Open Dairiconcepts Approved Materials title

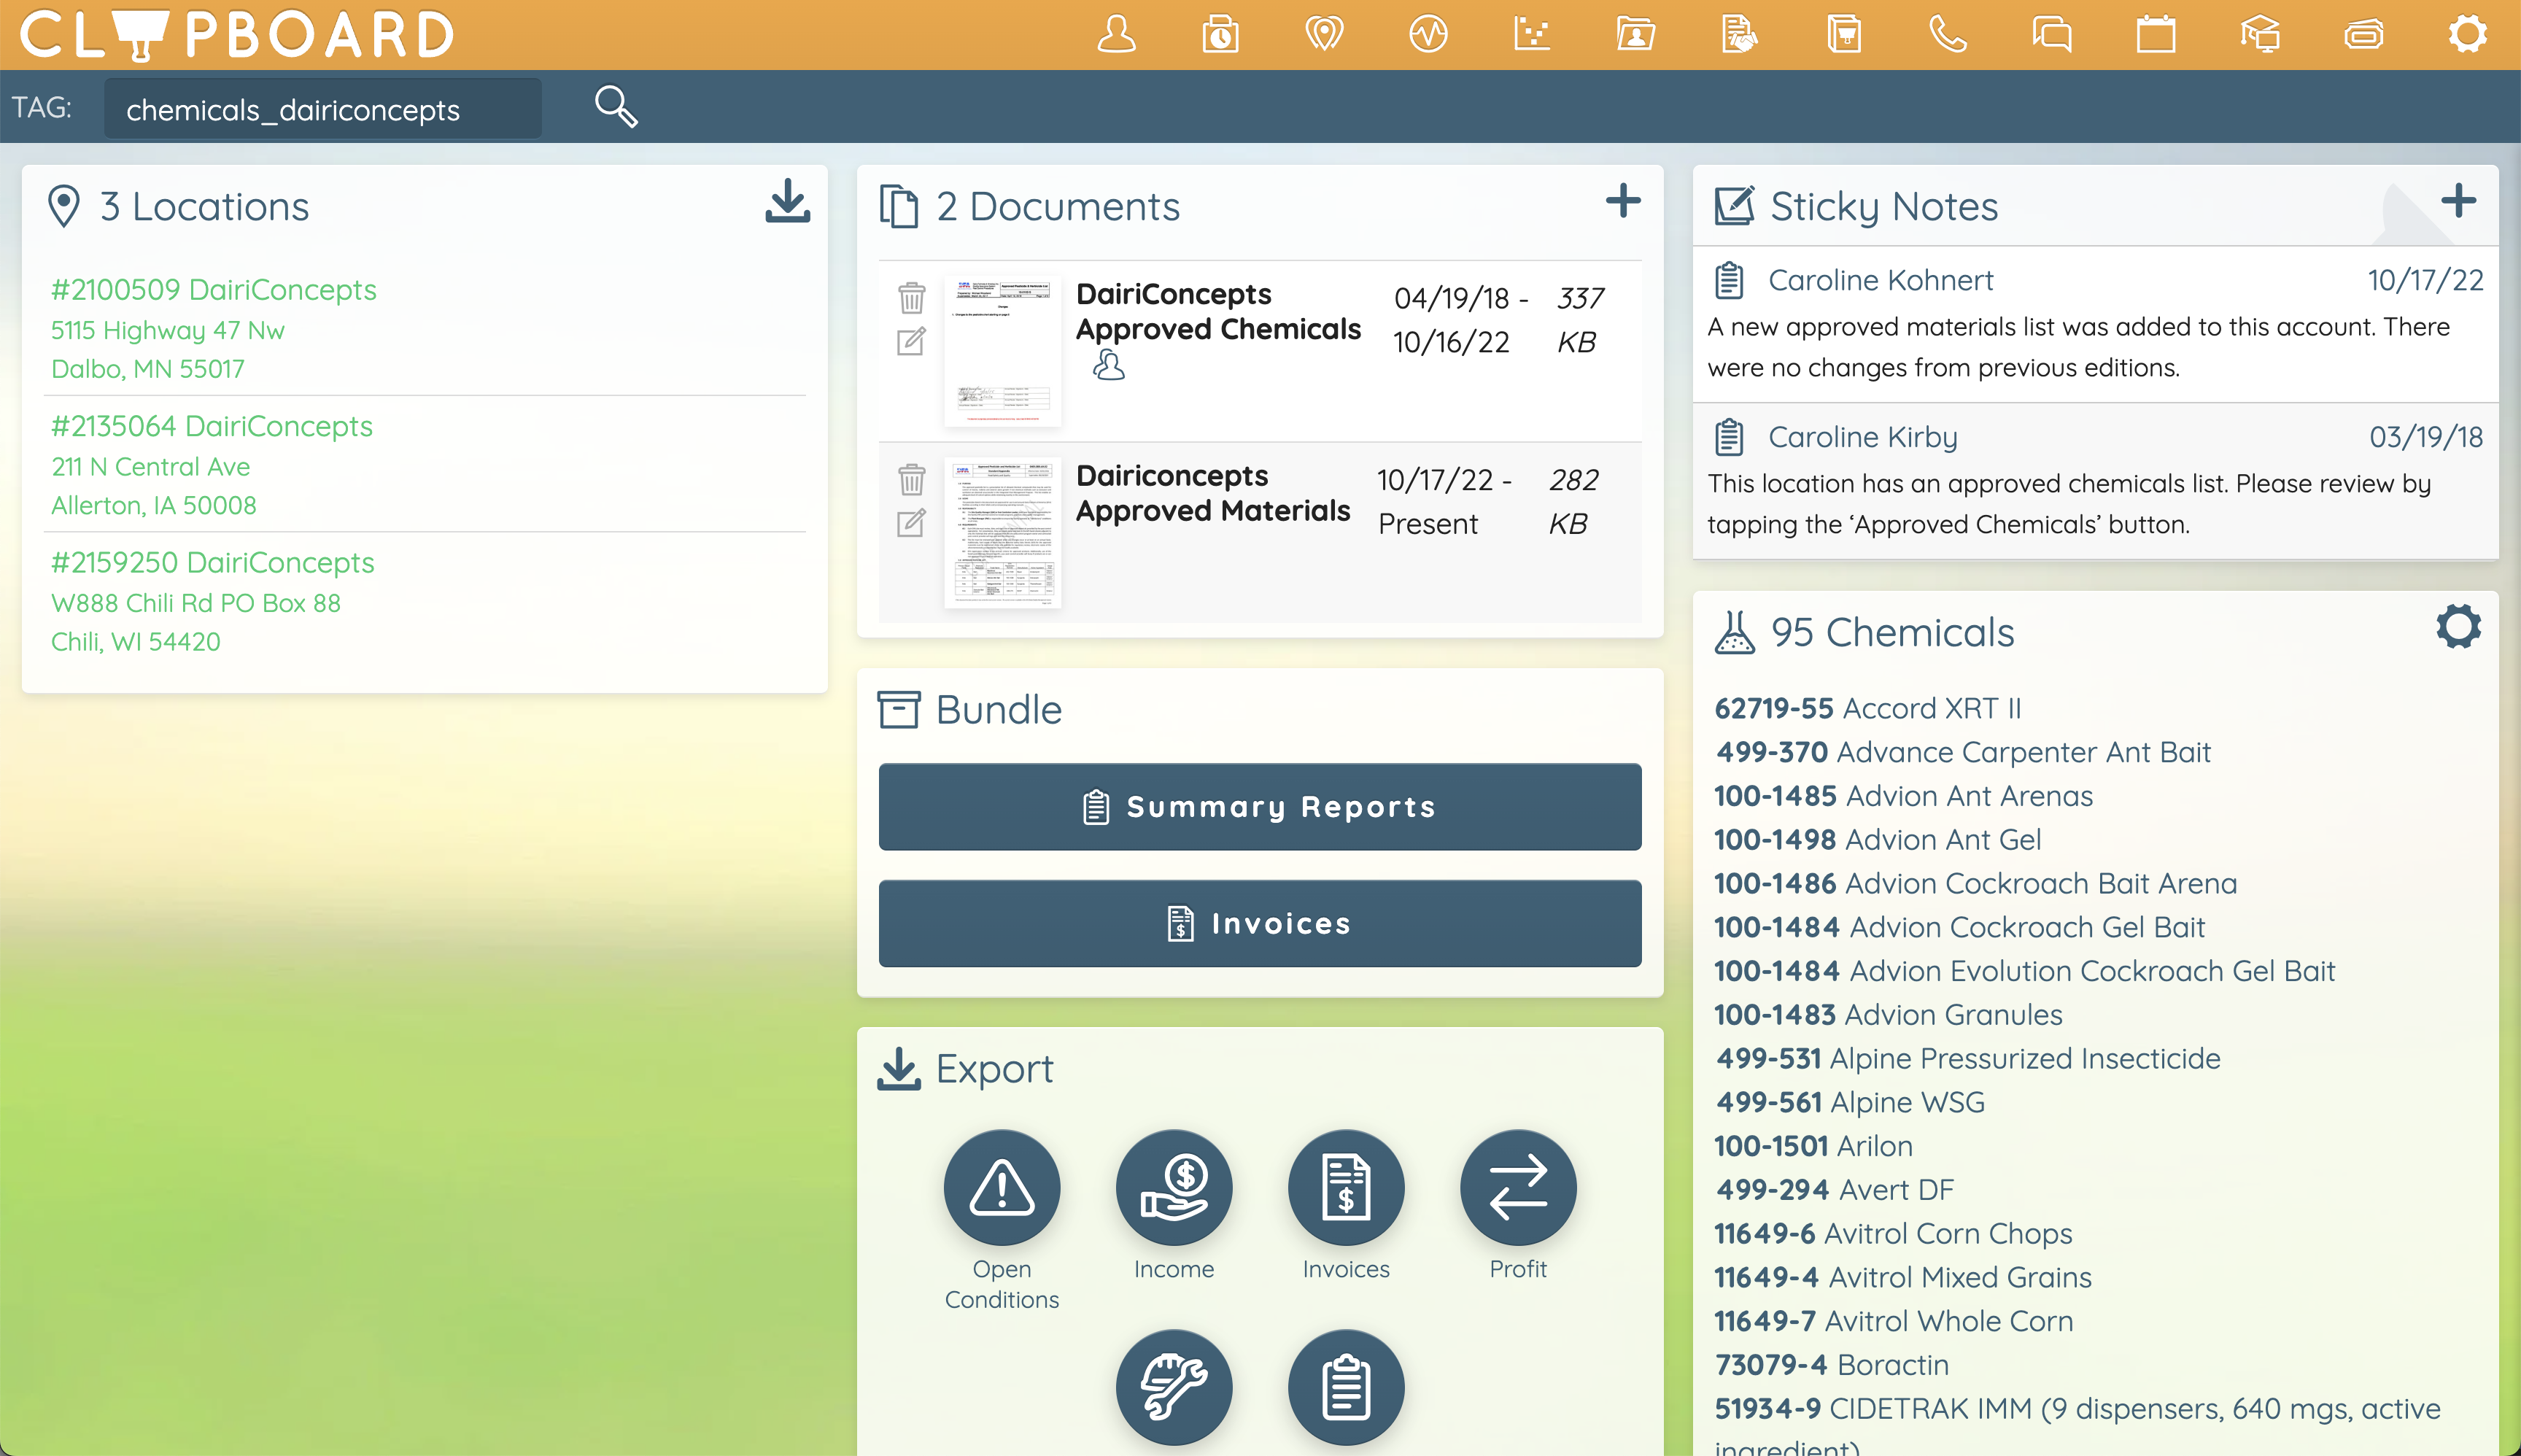[x=1213, y=493]
